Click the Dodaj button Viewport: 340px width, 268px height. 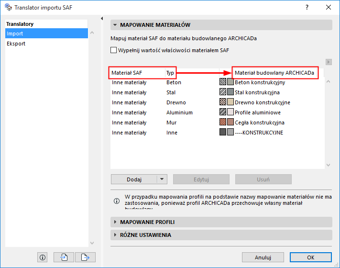pos(134,179)
